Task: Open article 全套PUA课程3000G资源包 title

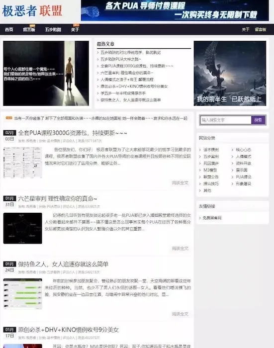Action: (x=73, y=133)
